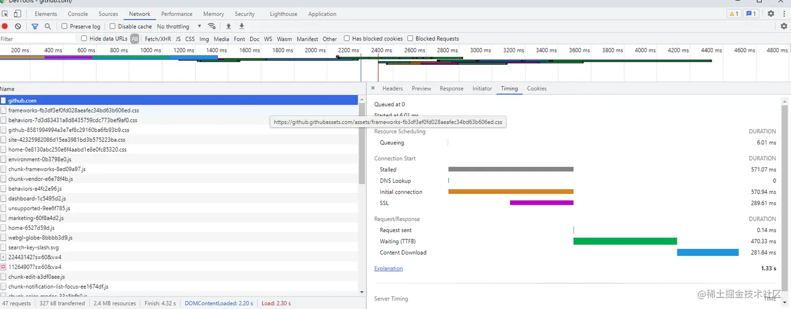The image size is (791, 309).
Task: Click the file icon beside search-key-slash.svg
Action: coord(3,247)
